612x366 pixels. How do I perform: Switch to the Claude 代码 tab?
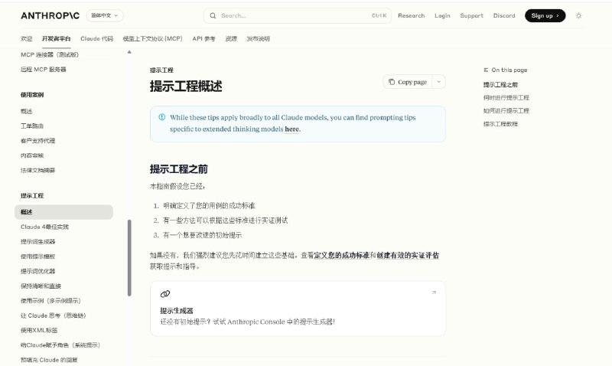96,38
